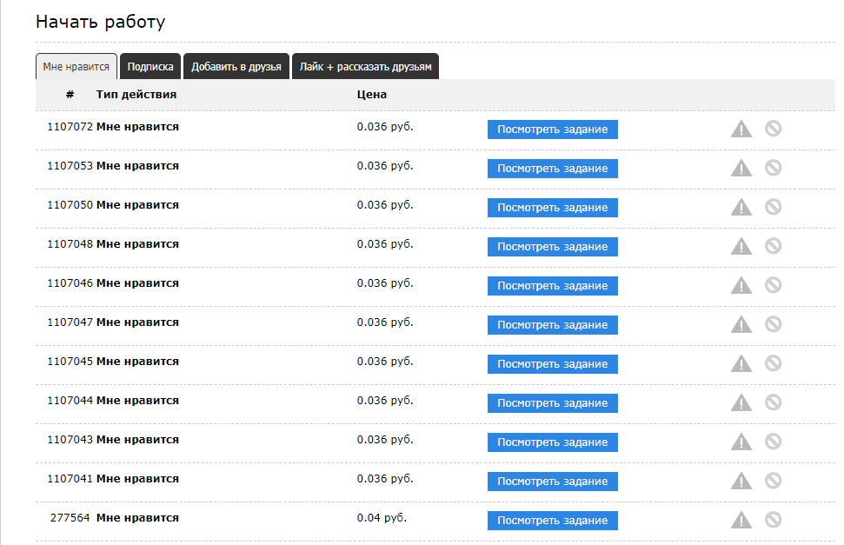Viewport: 844px width, 545px height.
Task: Report task 1107044 using the warning triangle
Action: (741, 402)
